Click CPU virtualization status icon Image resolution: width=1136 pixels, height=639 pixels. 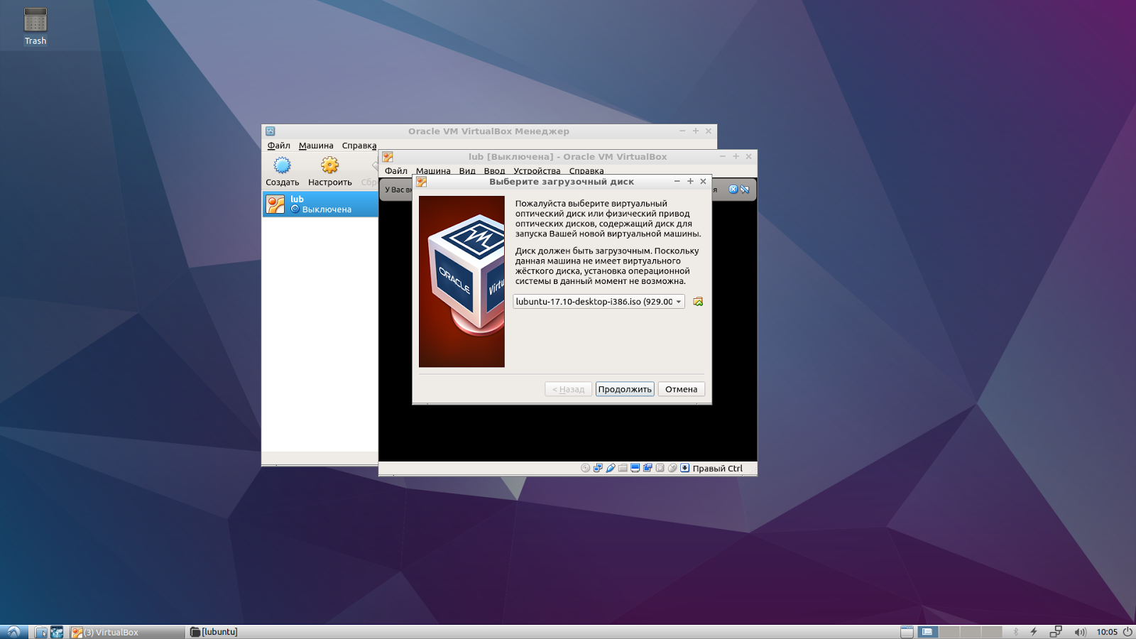point(660,468)
